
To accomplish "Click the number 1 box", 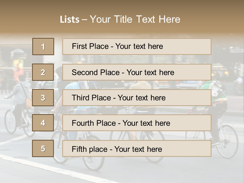I will [x=43, y=47].
